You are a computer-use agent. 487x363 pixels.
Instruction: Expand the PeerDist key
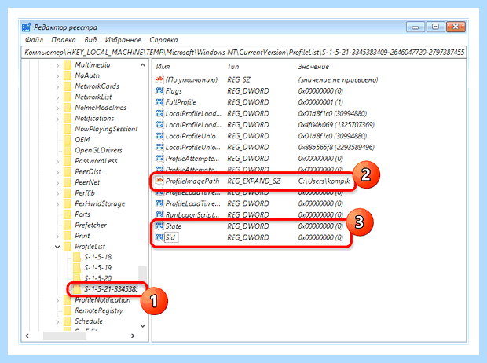[x=57, y=172]
